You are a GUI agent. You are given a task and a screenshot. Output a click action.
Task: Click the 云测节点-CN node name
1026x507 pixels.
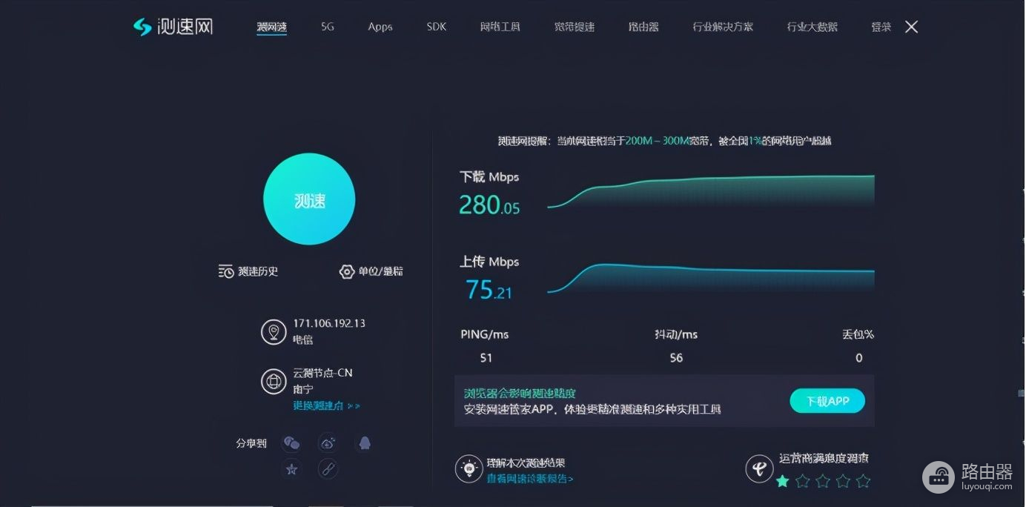[322, 374]
